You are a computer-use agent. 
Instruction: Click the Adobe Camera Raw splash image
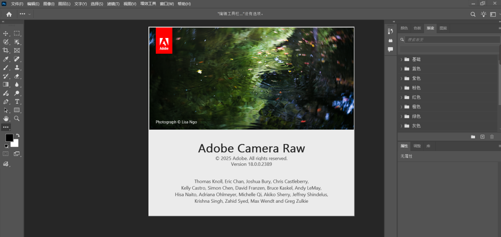[251, 79]
